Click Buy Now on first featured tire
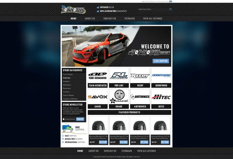 pyautogui.click(x=103, y=142)
